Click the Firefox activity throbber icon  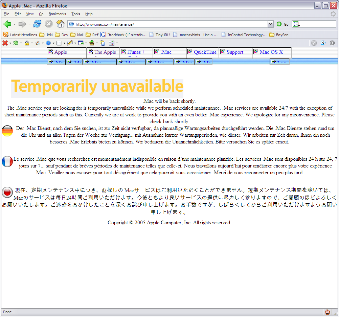pos(333,14)
